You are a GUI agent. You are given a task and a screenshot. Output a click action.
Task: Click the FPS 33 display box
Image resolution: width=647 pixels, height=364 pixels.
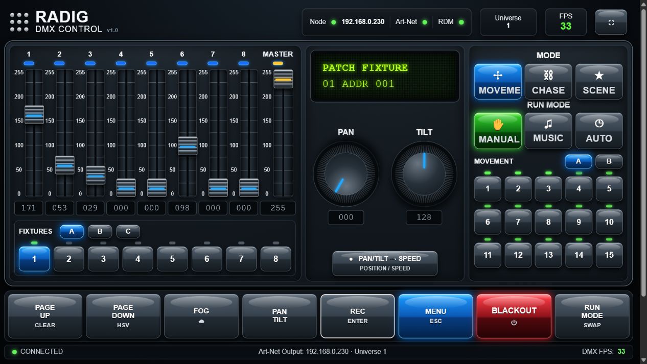tap(566, 22)
